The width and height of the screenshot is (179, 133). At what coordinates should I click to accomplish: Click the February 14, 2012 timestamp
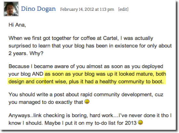pos(87,9)
